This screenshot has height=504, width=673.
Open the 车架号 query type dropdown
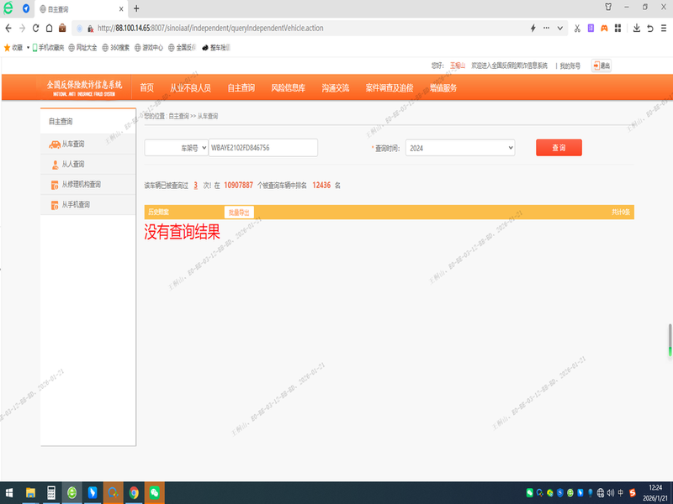pyautogui.click(x=176, y=148)
